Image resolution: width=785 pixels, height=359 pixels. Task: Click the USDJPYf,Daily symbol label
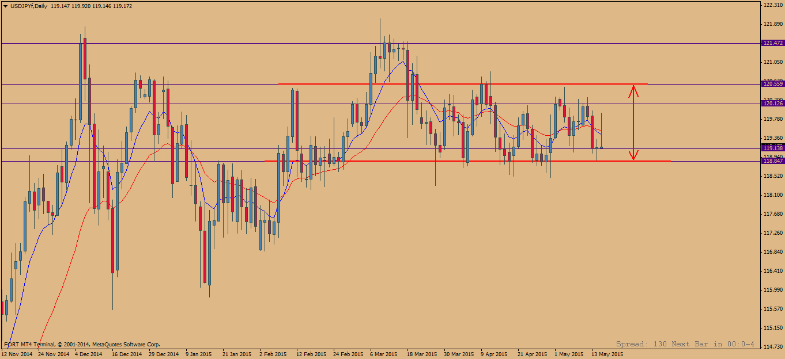coord(29,5)
